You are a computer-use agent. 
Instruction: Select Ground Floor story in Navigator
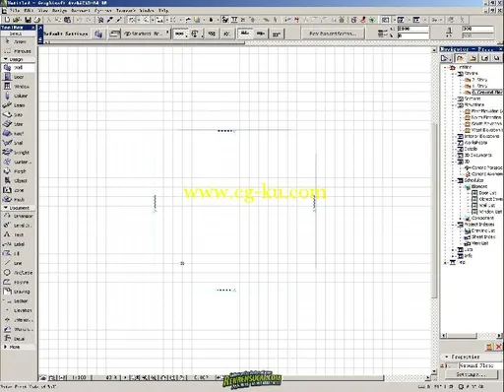tap(487, 93)
